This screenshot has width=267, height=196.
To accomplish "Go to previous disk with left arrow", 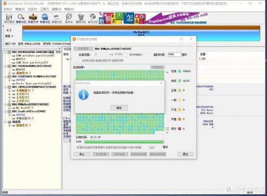I will pos(7,30).
